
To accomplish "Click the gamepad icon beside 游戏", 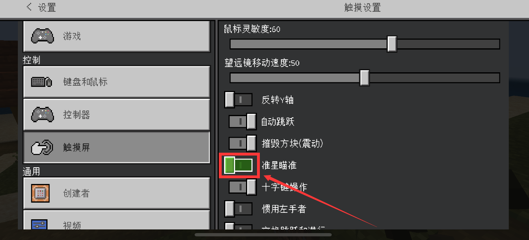I will click(x=42, y=36).
